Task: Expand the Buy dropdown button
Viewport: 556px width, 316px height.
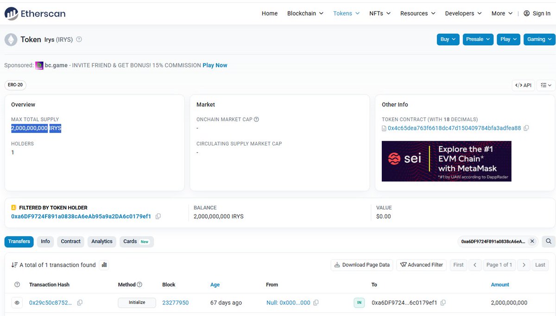Action: point(448,39)
